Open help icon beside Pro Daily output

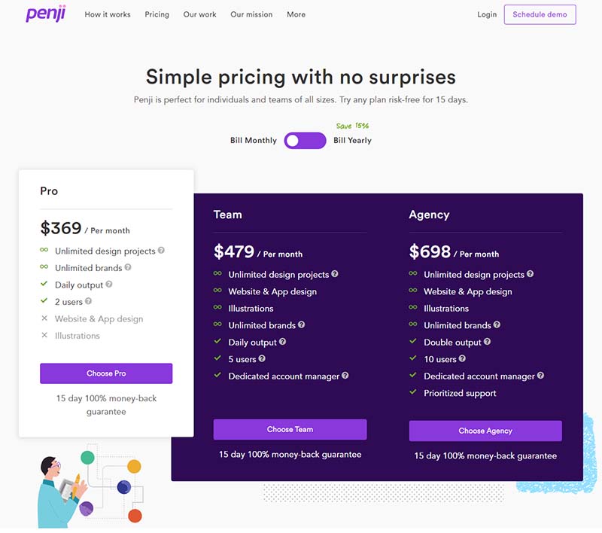109,284
